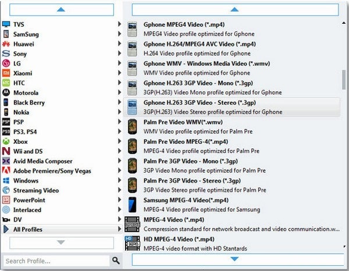The width and height of the screenshot is (349, 271).
Task: Expand the Sony submenu arrow
Action: (119, 54)
